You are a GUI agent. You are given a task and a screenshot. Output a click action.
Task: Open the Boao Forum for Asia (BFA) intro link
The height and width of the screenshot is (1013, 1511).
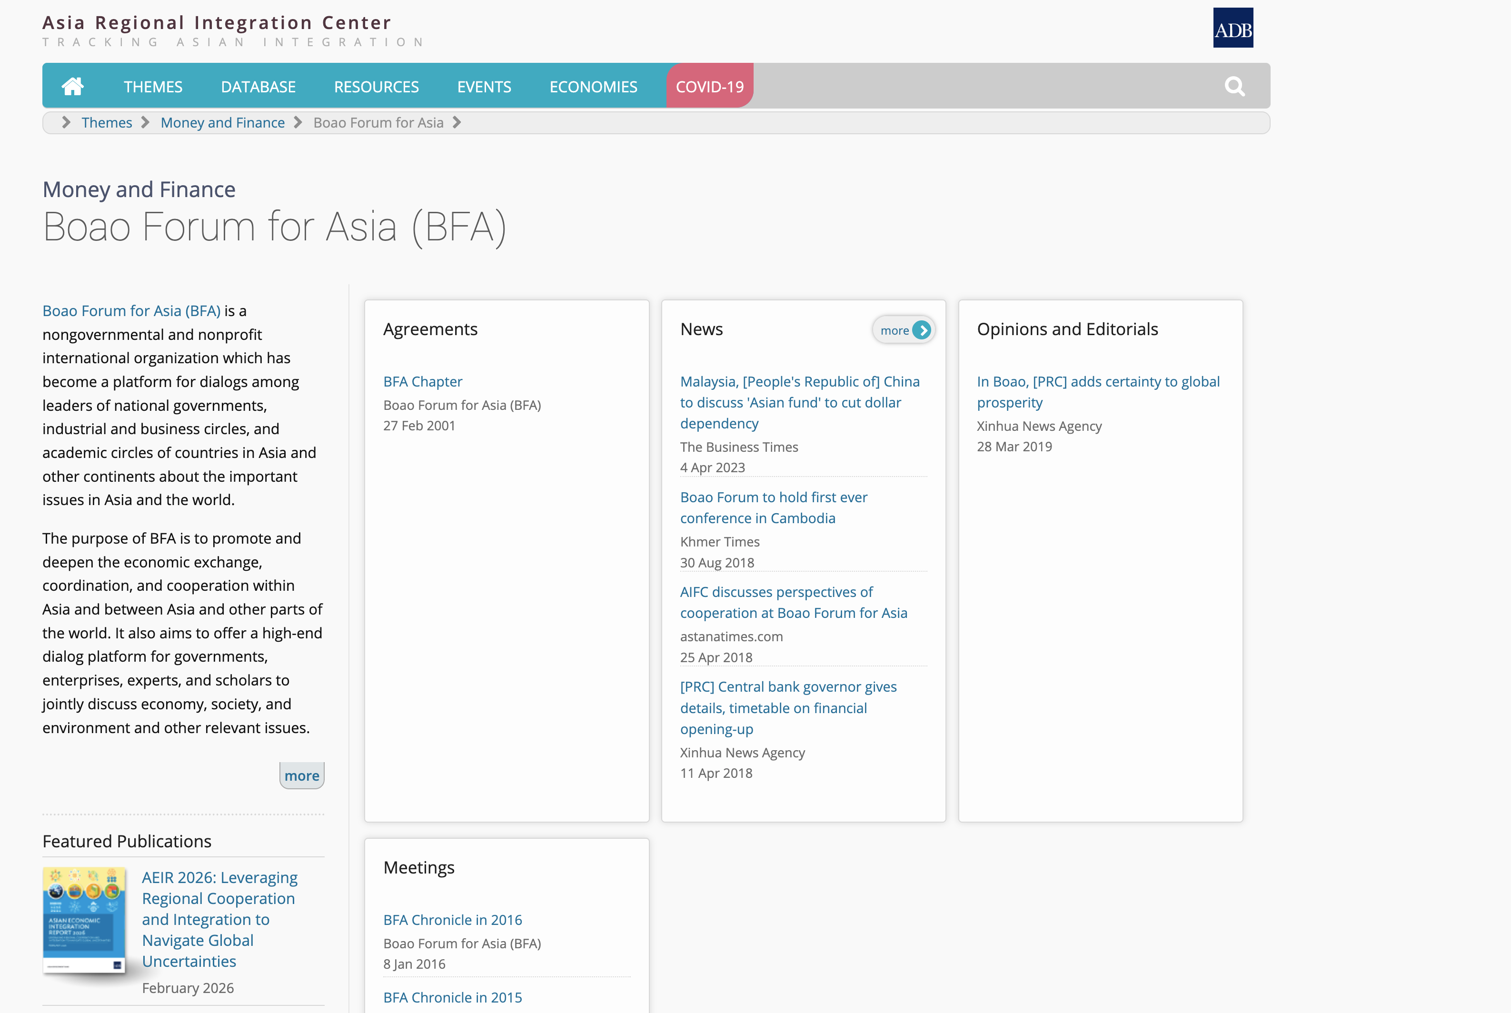point(132,311)
